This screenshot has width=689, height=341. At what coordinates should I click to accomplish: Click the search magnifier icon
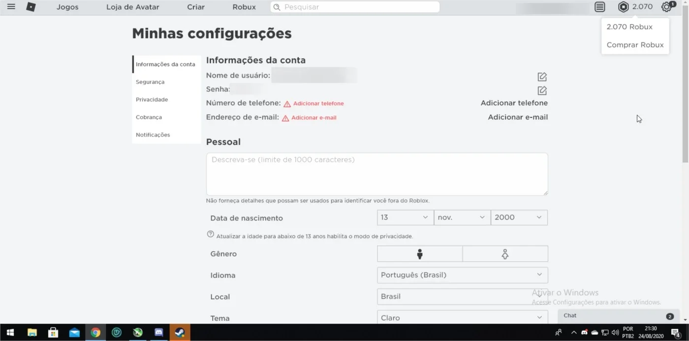click(277, 7)
